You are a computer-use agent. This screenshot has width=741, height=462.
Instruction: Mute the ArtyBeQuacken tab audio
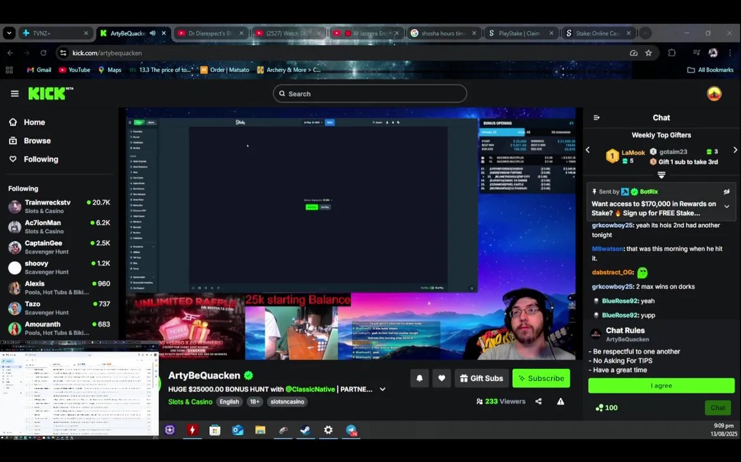click(152, 33)
